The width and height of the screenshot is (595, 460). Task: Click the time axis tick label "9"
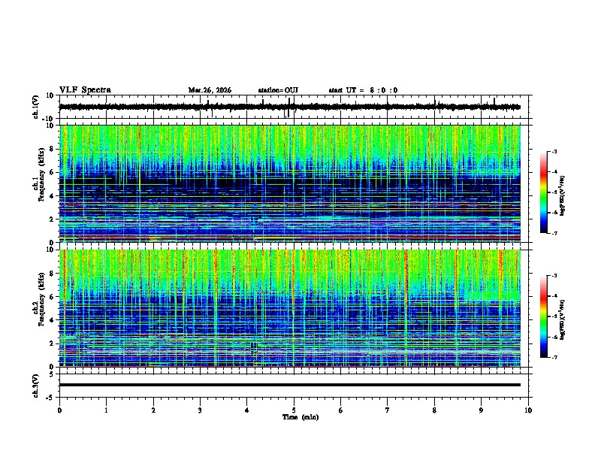click(481, 410)
